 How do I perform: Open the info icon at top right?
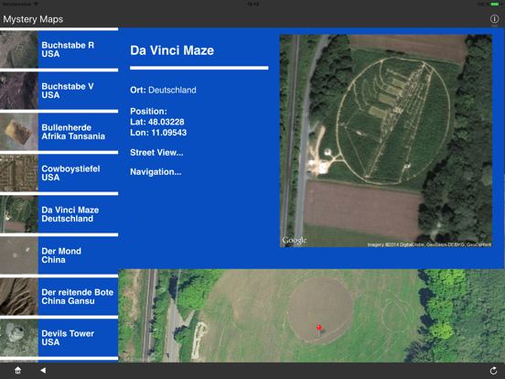coord(494,18)
